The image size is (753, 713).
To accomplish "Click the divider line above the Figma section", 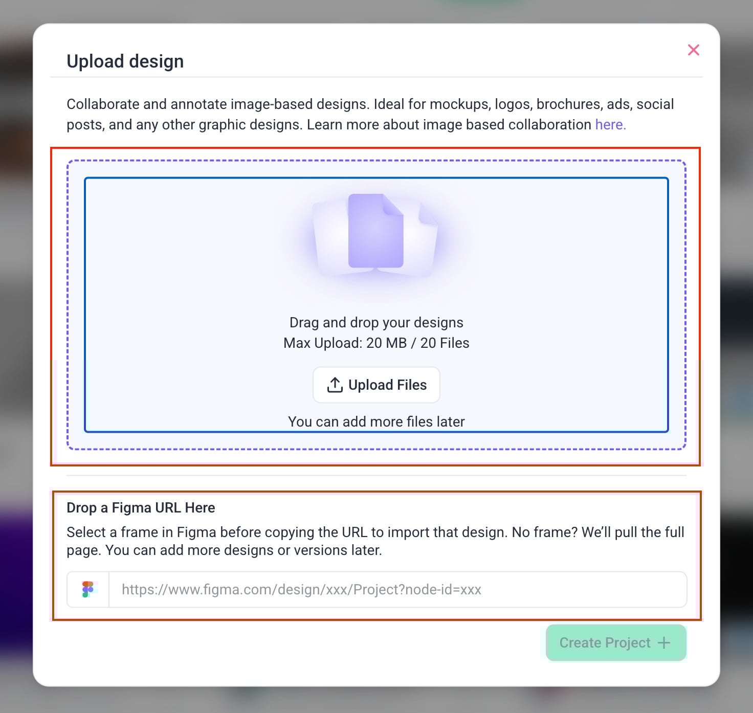I will (376, 476).
